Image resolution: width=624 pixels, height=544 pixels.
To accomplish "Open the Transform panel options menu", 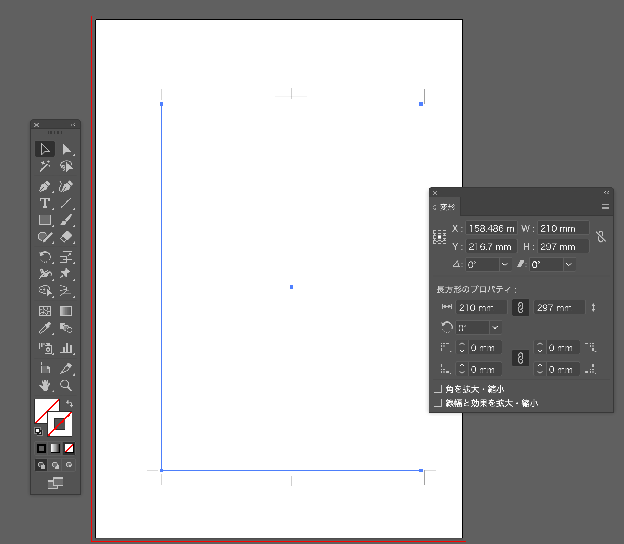I will click(x=605, y=207).
